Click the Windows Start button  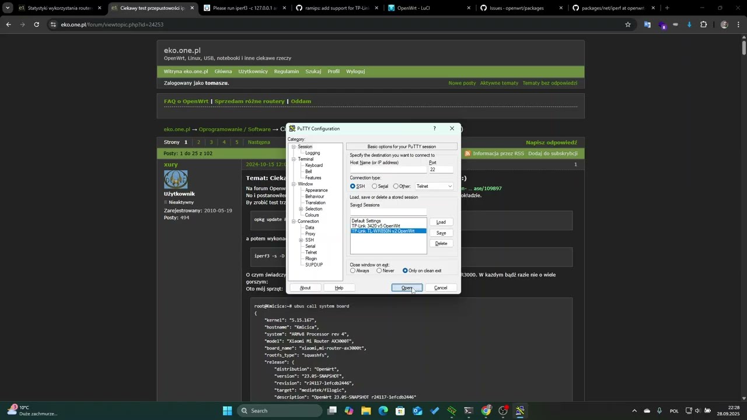click(227, 411)
